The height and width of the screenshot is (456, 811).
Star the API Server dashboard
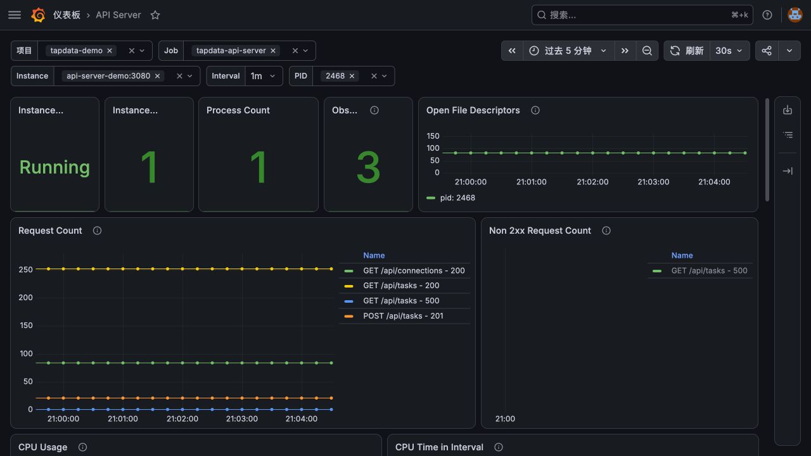click(x=155, y=15)
